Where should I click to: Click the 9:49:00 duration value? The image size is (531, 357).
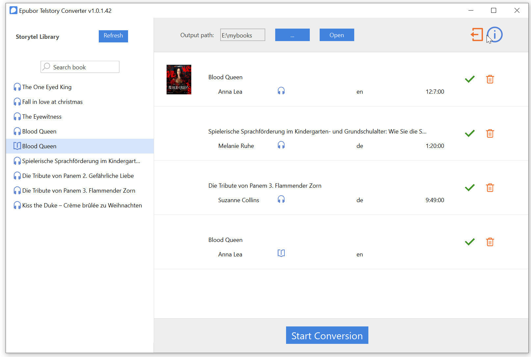pyautogui.click(x=435, y=200)
